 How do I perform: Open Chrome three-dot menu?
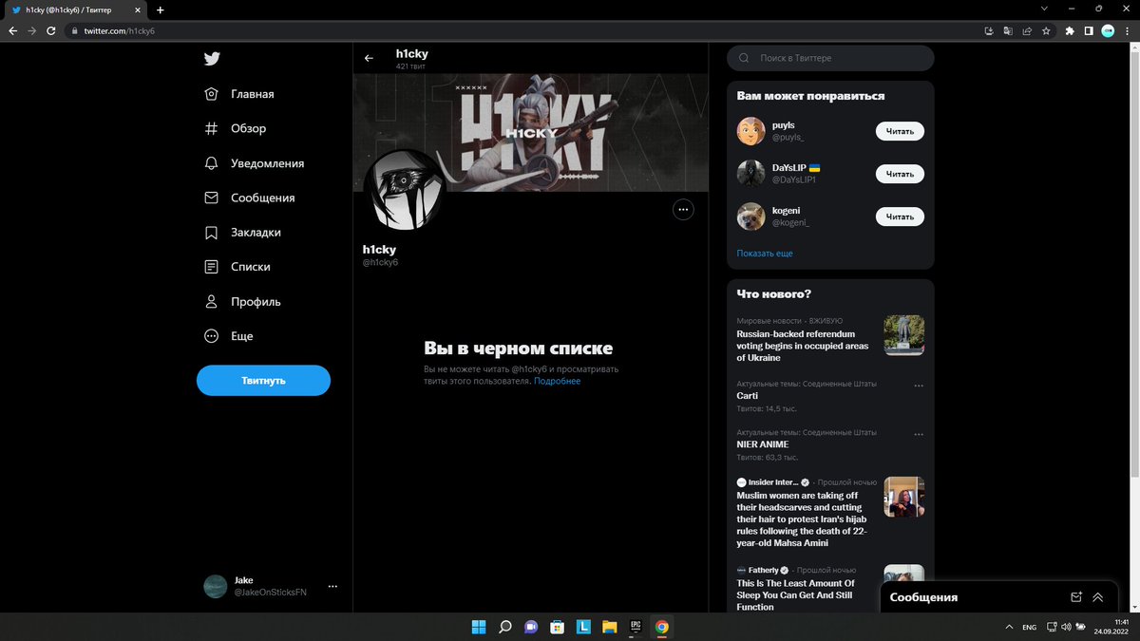1127,30
